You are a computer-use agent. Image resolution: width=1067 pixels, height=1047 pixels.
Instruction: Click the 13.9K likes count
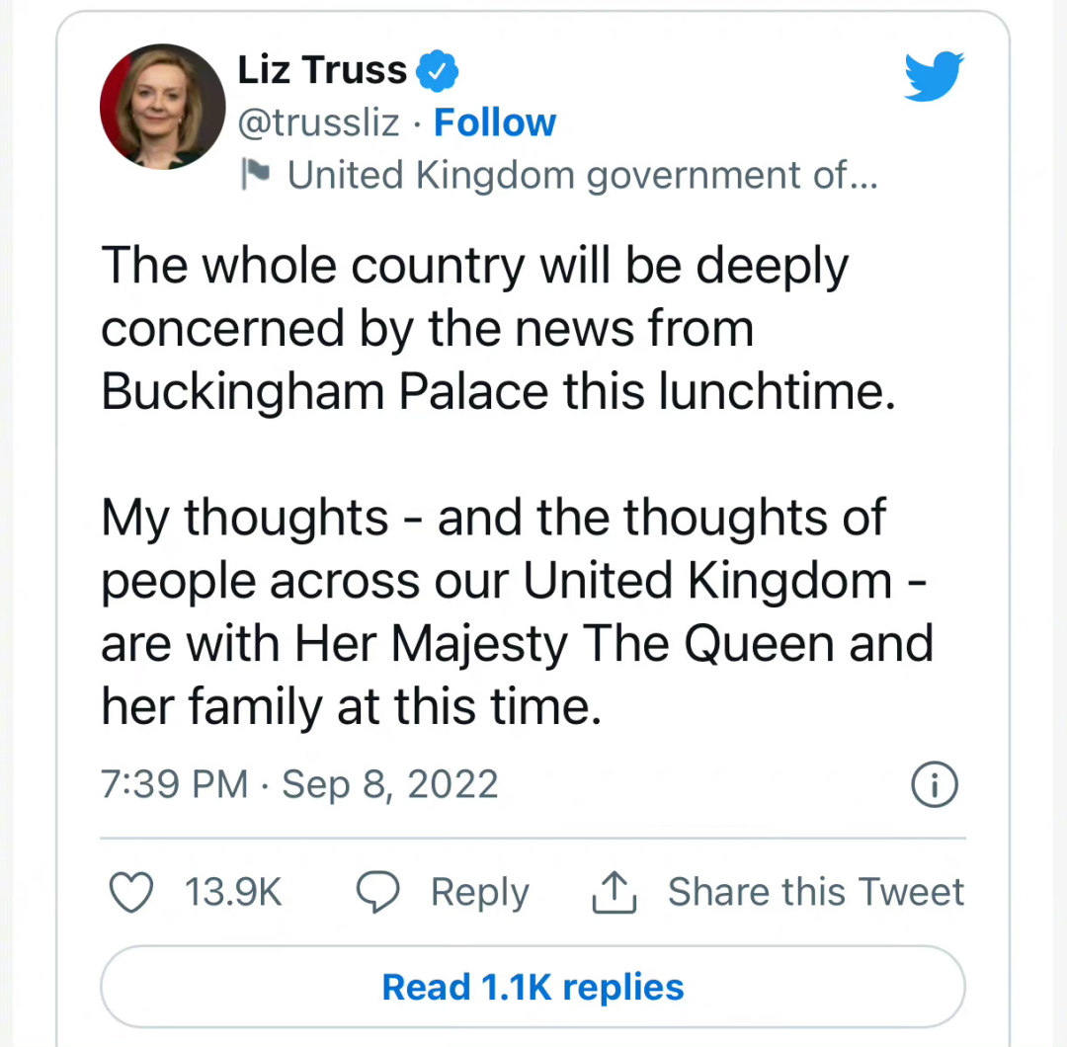click(x=234, y=893)
